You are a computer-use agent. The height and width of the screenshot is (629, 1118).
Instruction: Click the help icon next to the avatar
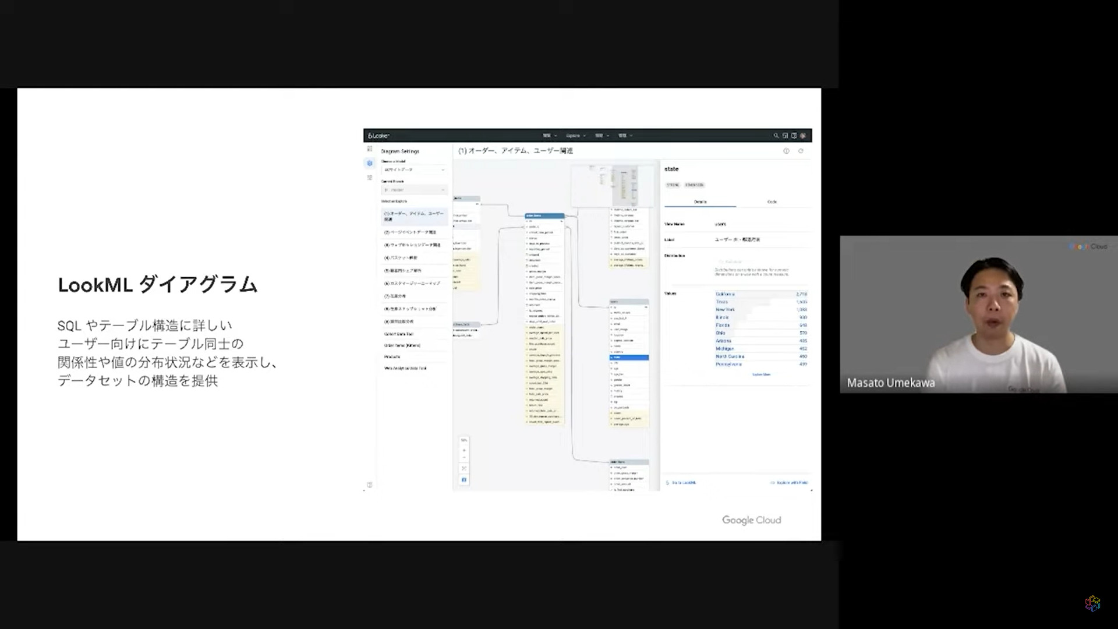(793, 135)
